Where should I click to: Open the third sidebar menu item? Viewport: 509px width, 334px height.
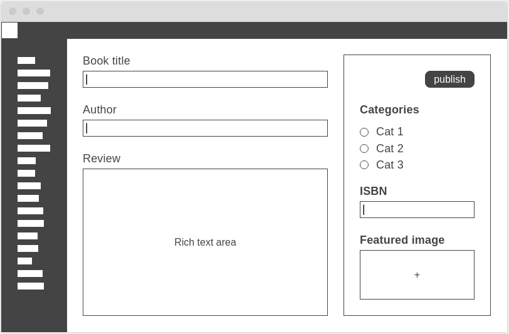33,85
